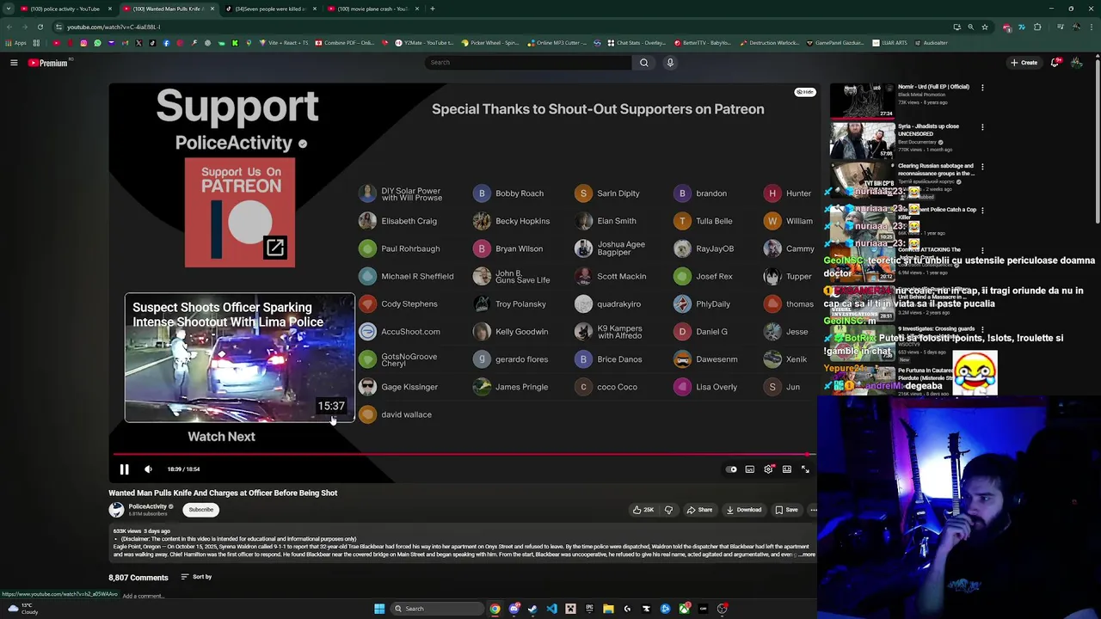Image resolution: width=1101 pixels, height=619 pixels.
Task: Click the Windows taskbar Search box
Action: [436, 609]
